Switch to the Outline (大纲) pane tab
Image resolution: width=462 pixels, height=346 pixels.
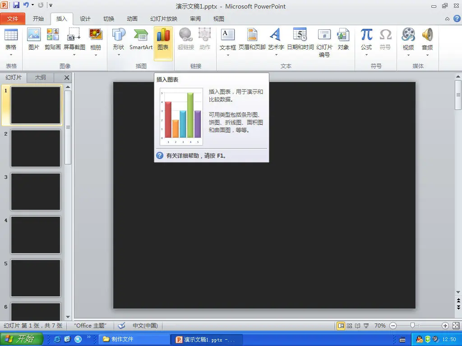tap(41, 77)
